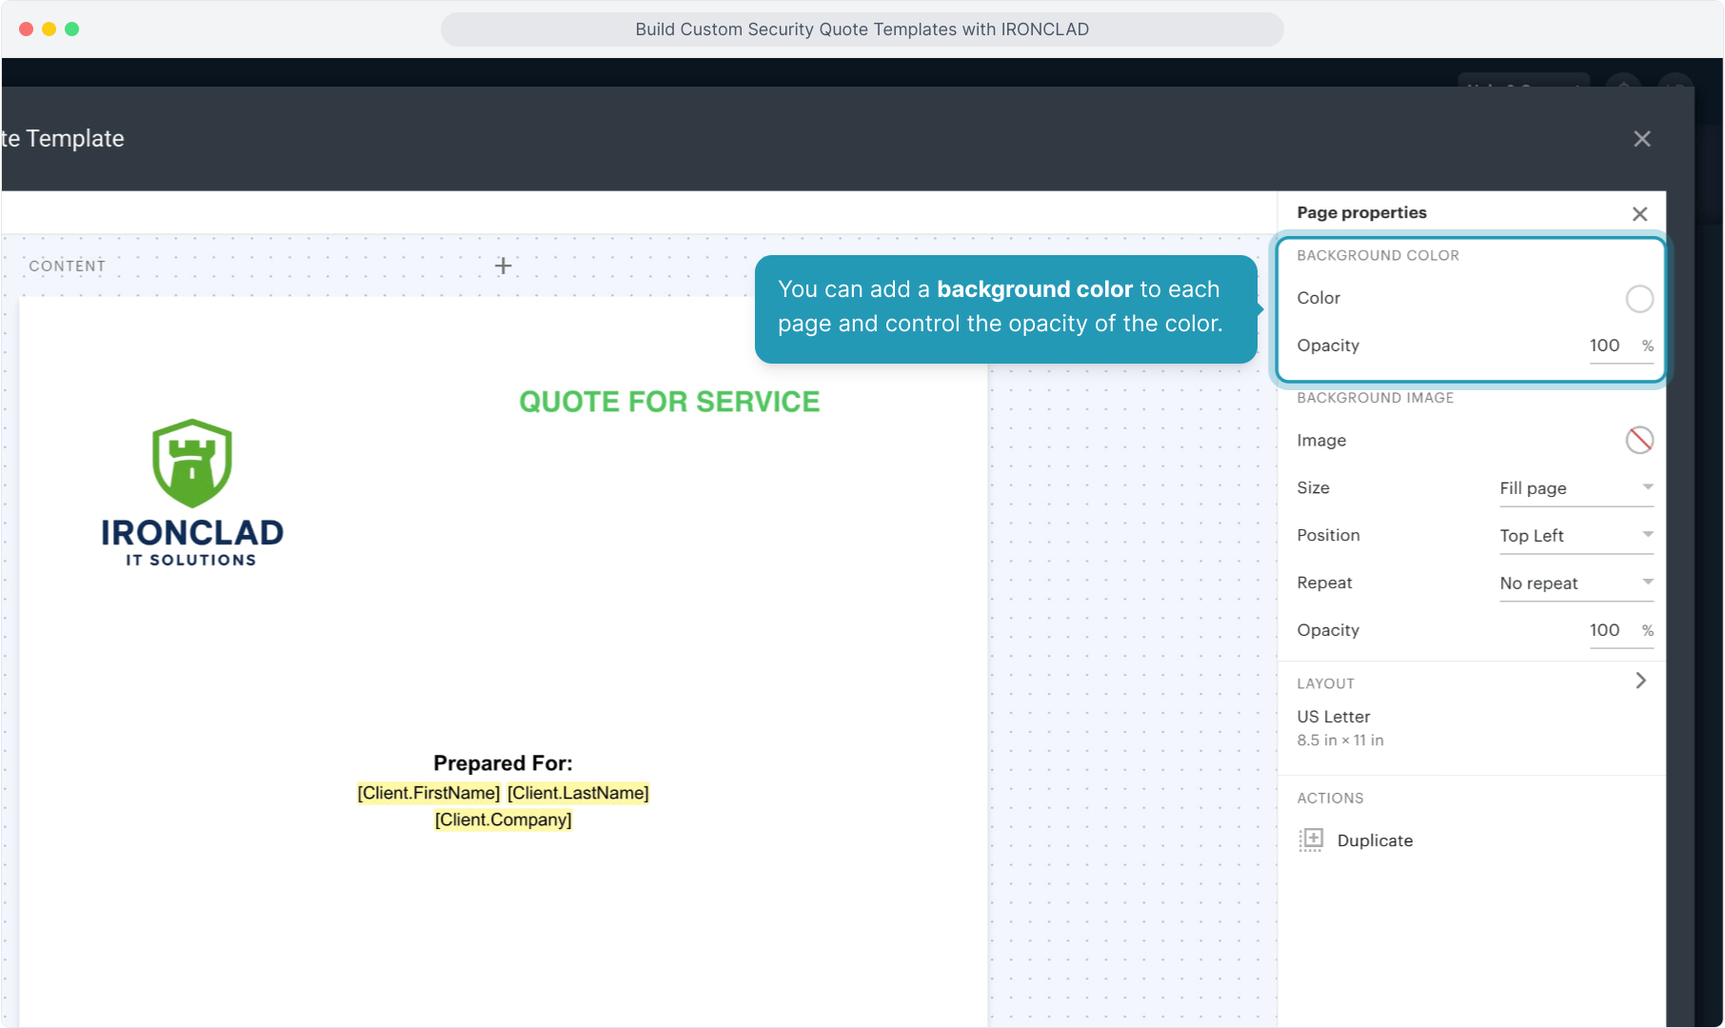Close the Page properties panel
This screenshot has width=1725, height=1028.
1639,214
